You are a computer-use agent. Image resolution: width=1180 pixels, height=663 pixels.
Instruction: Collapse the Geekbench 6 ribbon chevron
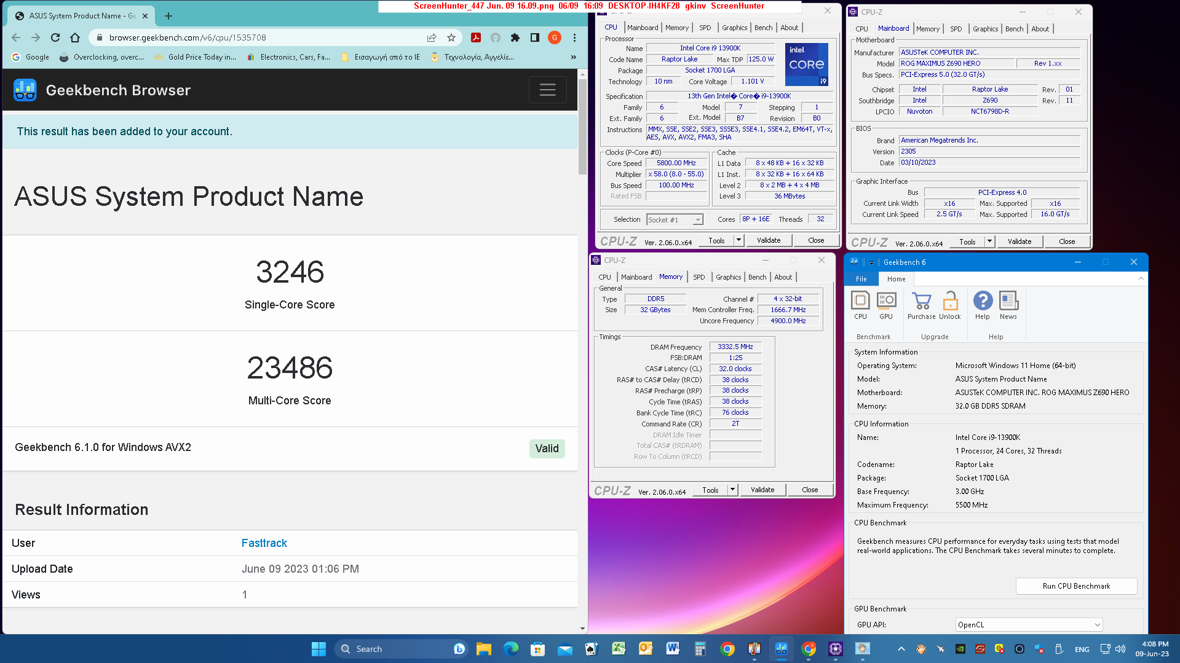(x=1141, y=278)
